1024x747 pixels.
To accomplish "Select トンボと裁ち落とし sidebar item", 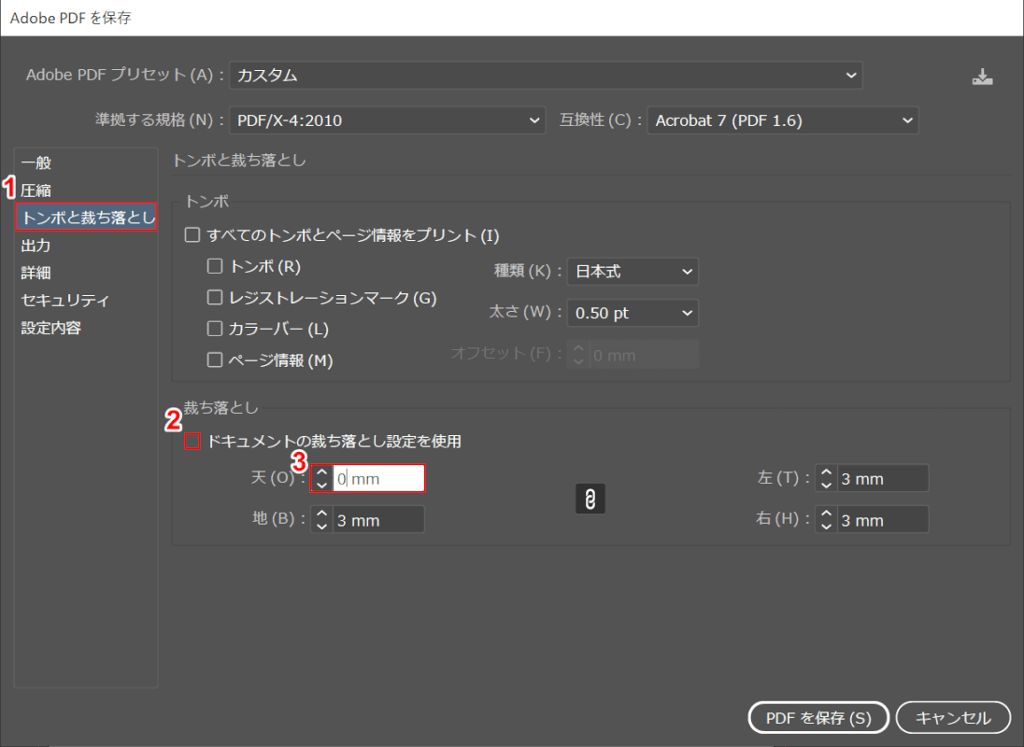I will [x=86, y=218].
